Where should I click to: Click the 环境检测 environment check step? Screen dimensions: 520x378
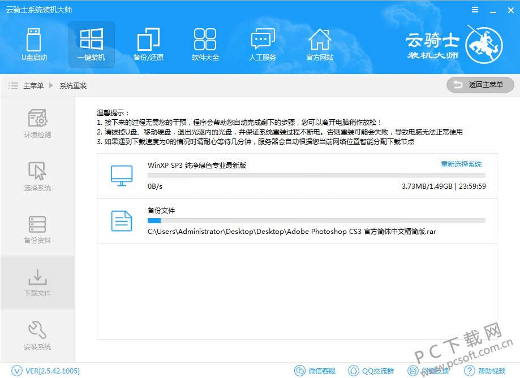pos(37,124)
